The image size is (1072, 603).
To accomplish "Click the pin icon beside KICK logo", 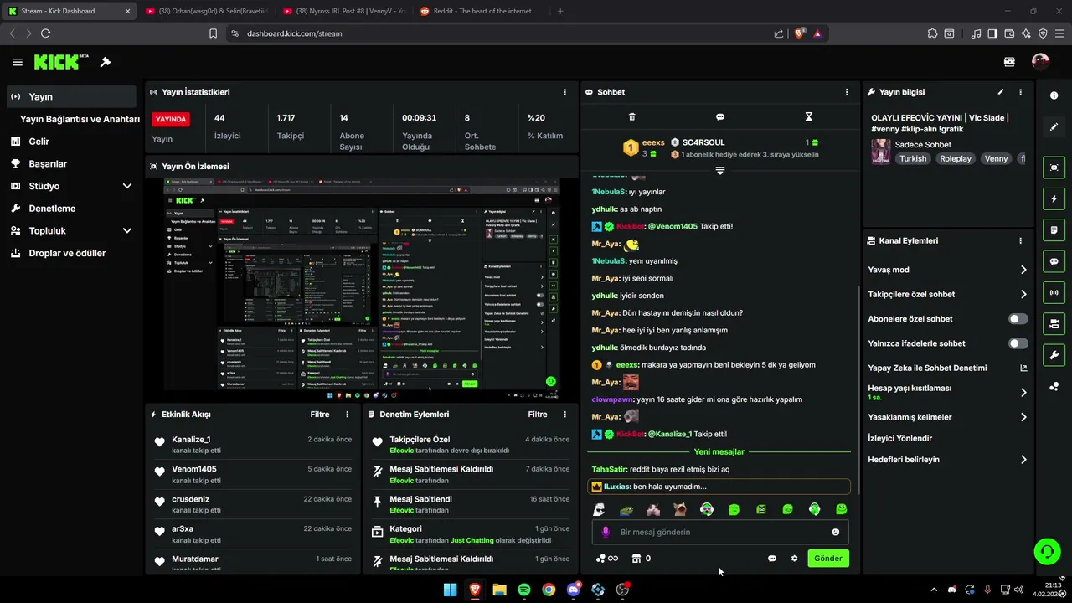I will click(106, 62).
